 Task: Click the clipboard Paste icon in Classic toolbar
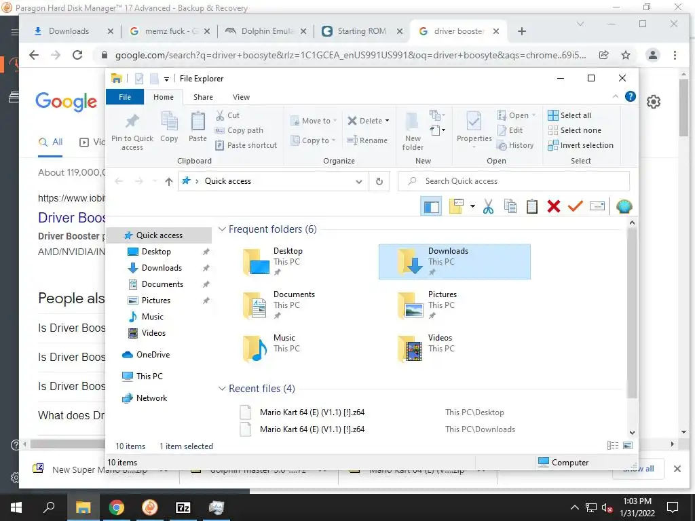[532, 206]
